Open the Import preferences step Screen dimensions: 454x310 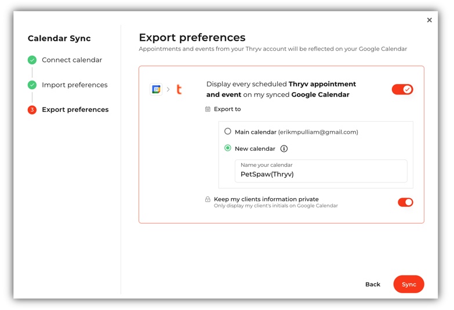click(75, 85)
